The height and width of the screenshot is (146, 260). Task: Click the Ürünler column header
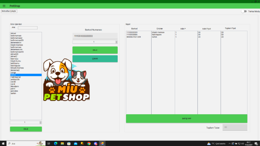pos(160,28)
